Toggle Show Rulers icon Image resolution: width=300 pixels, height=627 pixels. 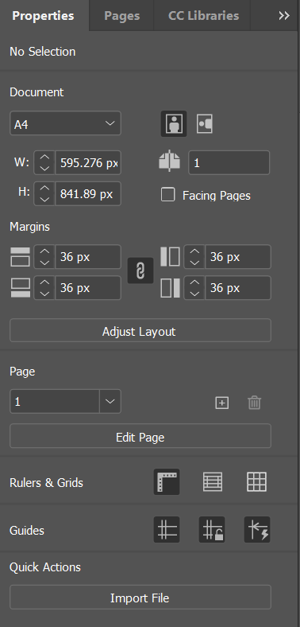[x=167, y=482]
